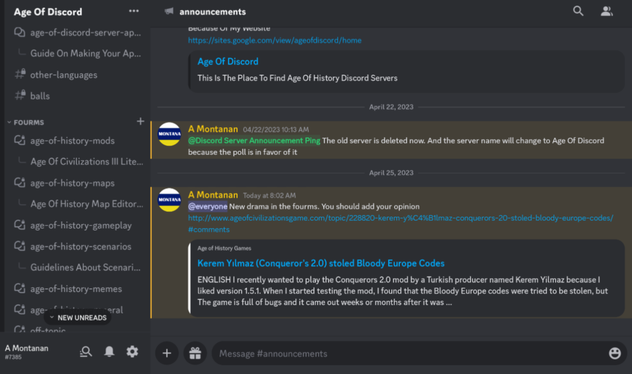Click A Montanan's avatar on April 22 message
This screenshot has height=374, width=632.
tap(169, 134)
